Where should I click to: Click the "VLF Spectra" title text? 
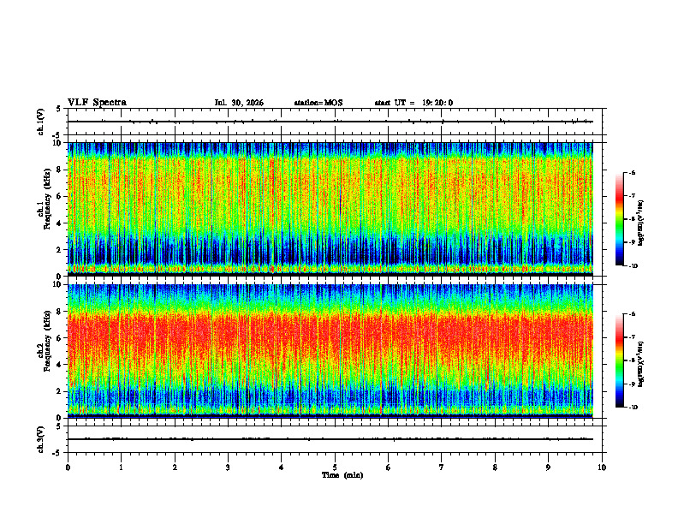click(97, 103)
